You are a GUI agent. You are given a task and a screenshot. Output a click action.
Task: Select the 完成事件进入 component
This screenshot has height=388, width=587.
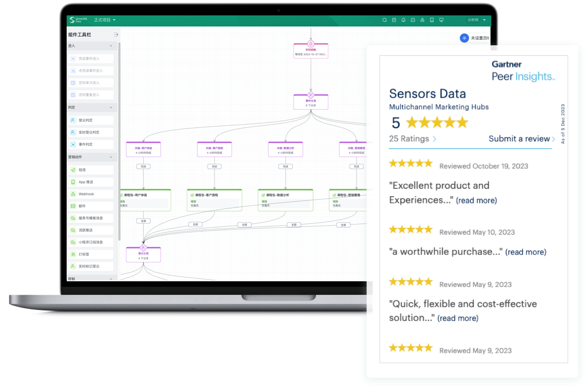91,59
